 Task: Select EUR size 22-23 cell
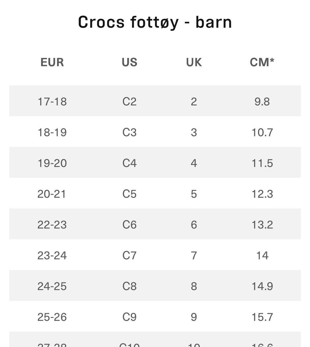52,225
